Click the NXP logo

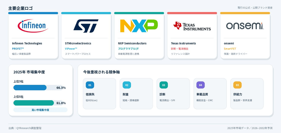pos(139,26)
